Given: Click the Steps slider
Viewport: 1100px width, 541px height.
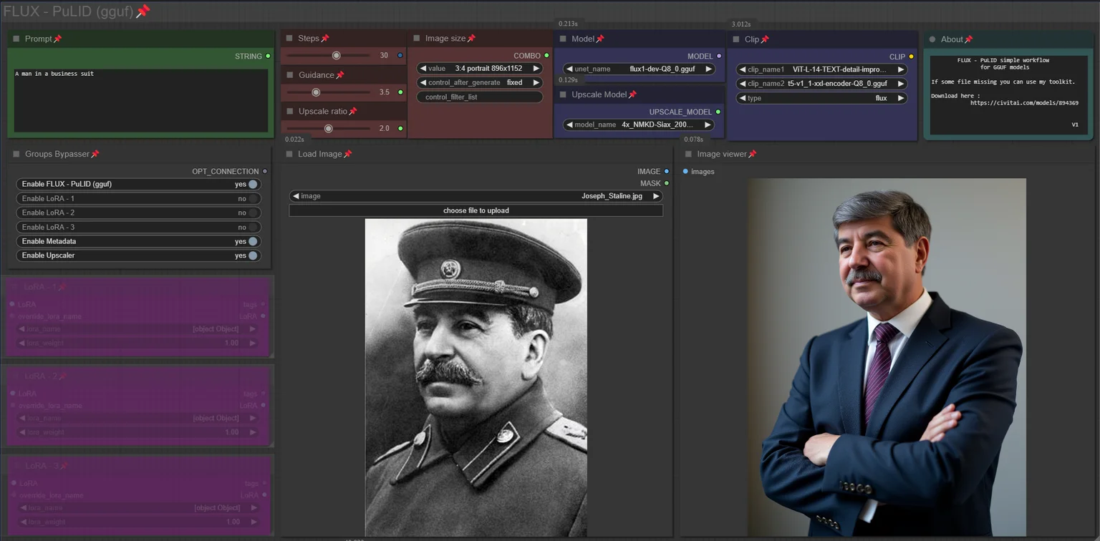Looking at the screenshot, I should click(x=330, y=55).
